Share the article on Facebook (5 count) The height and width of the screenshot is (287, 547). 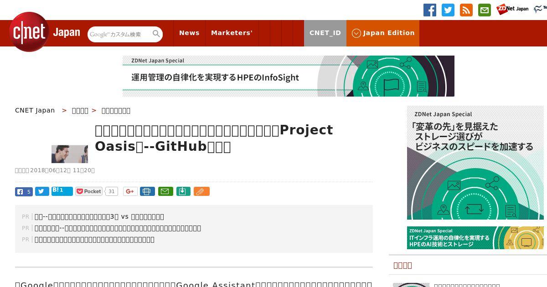[x=24, y=191]
